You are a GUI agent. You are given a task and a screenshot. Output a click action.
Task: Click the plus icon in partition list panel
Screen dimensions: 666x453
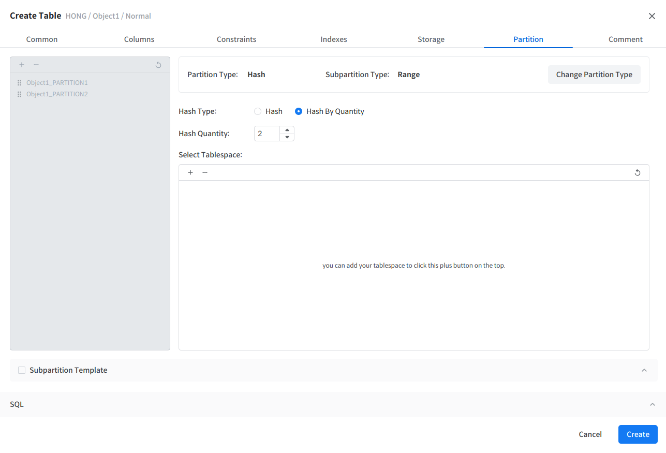(22, 65)
